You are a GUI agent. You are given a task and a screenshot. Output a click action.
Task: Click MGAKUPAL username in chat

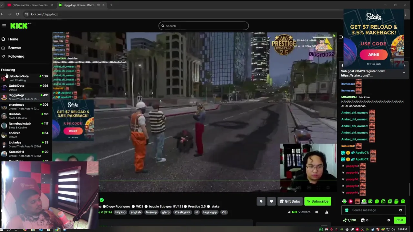[x=349, y=97]
